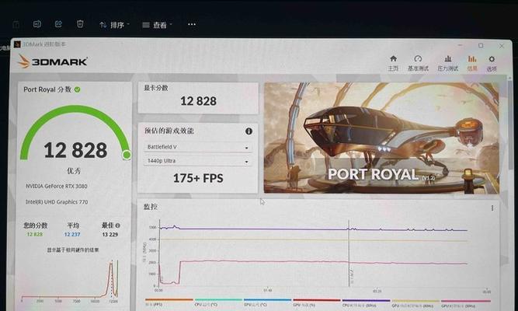This screenshot has height=311, width=518.
Task: Open the Battlefield V game dropdown
Action: pos(197,147)
